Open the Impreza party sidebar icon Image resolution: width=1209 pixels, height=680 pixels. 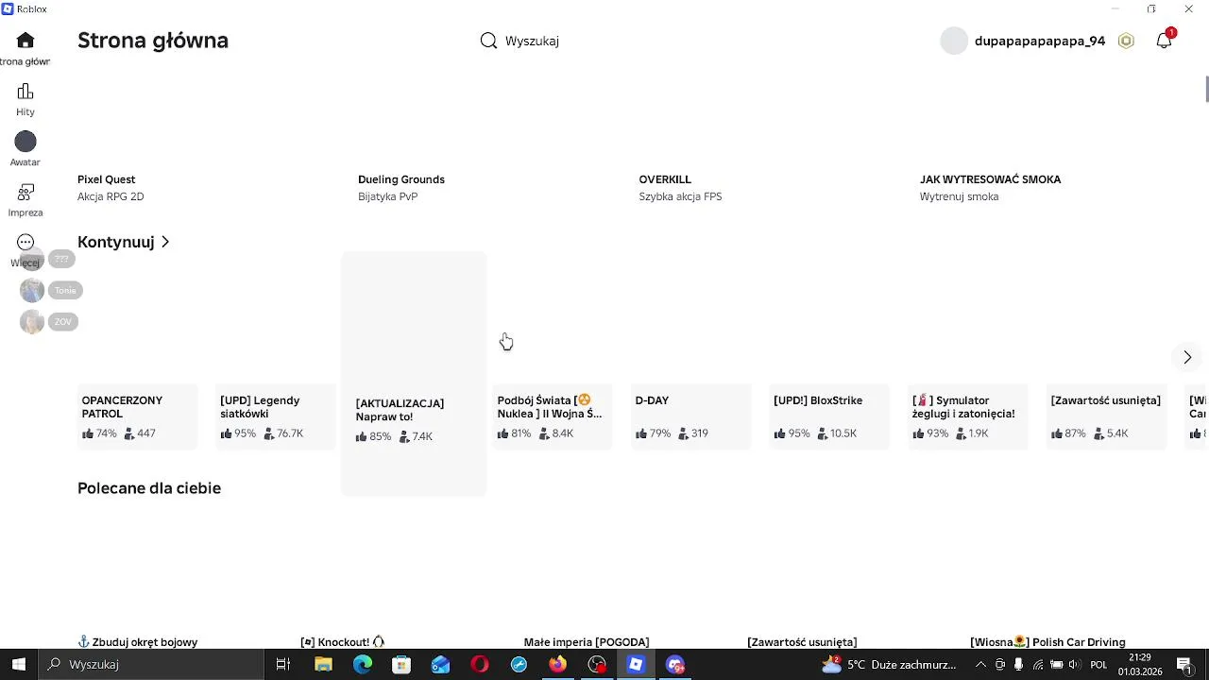coord(26,192)
